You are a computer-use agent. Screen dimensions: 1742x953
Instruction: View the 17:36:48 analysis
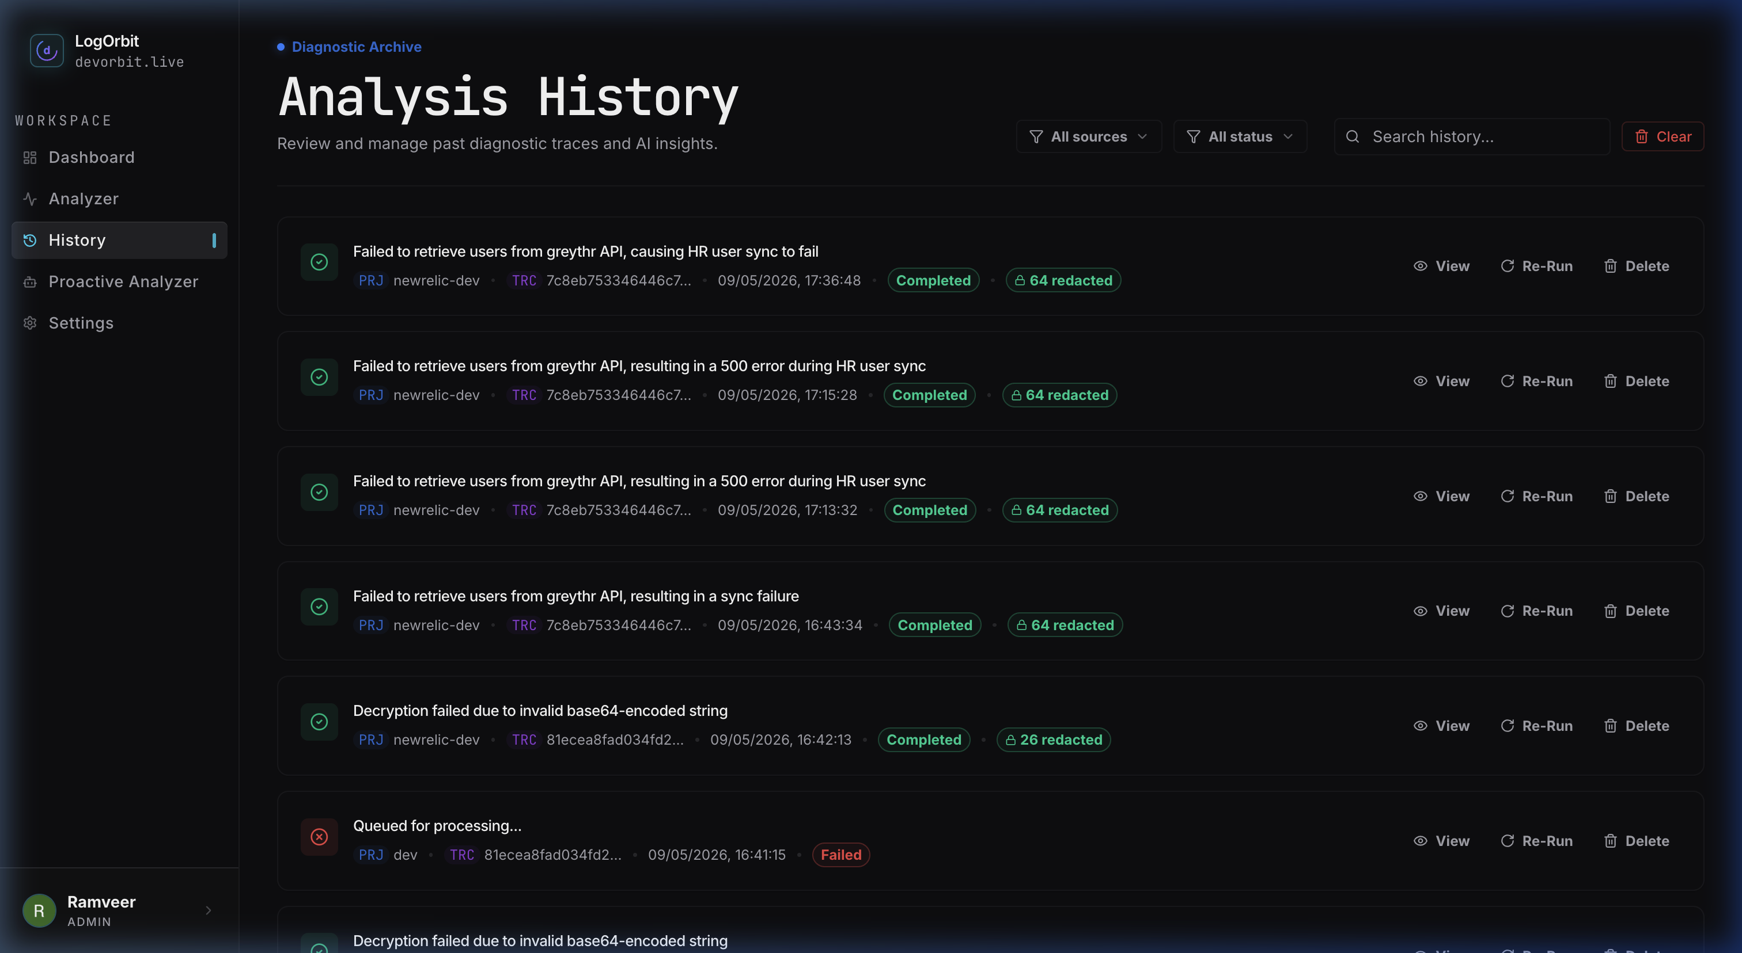(1442, 266)
